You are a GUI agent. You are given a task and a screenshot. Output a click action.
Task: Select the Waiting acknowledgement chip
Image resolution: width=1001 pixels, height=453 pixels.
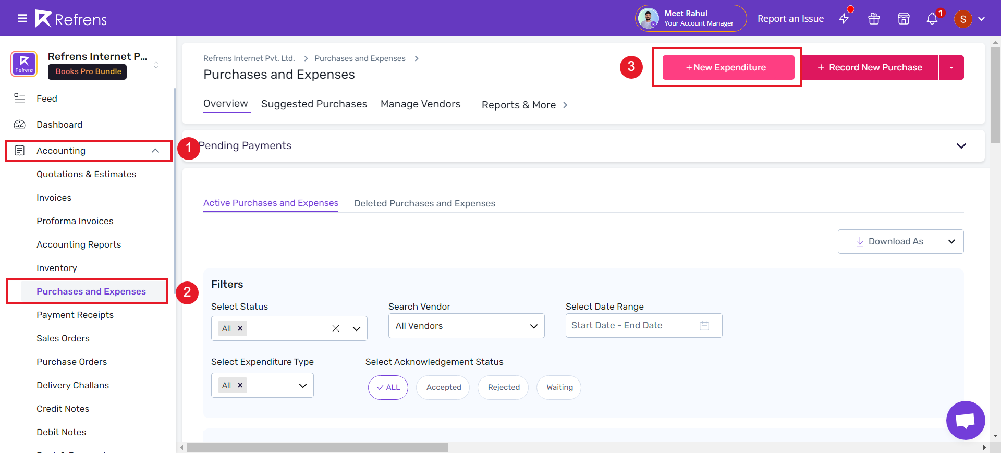click(x=559, y=387)
